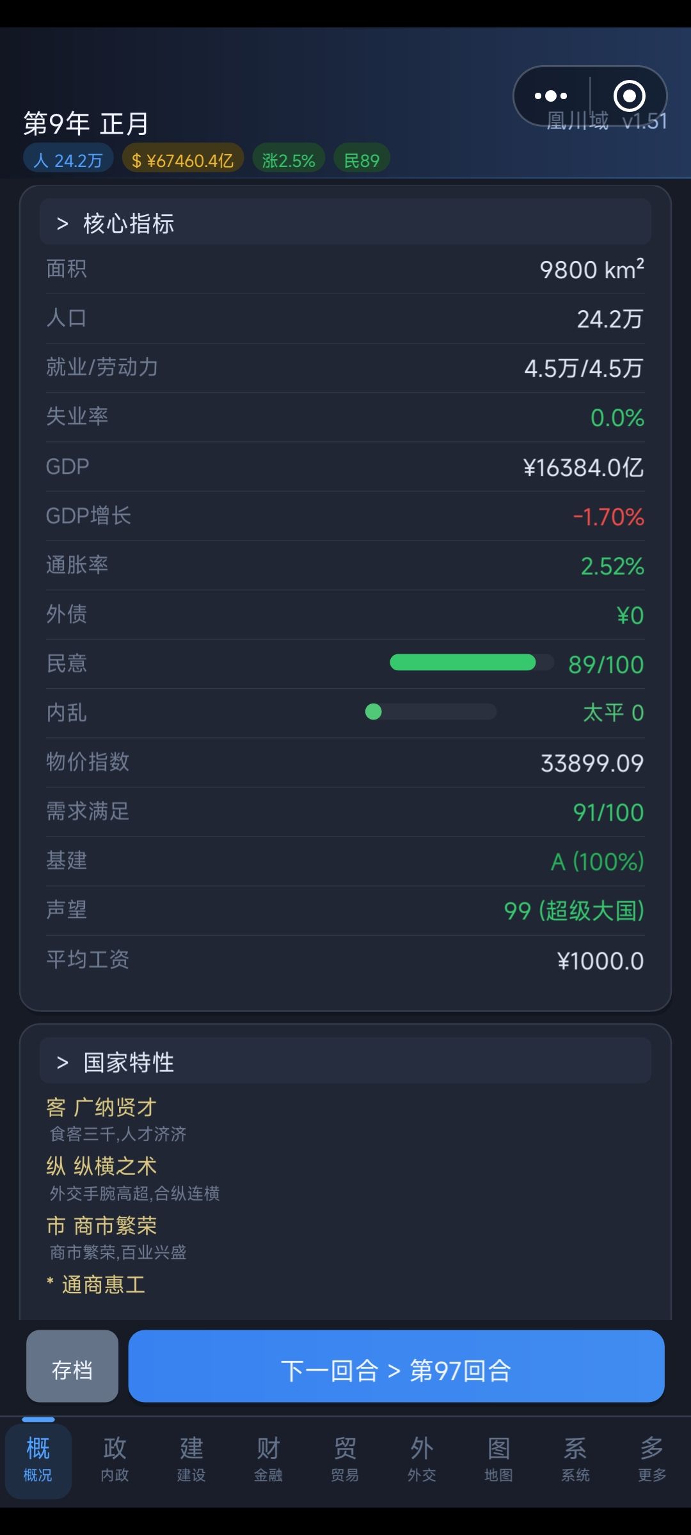Click the 内乱 unrest indicator bar
The image size is (691, 1535).
tap(431, 712)
